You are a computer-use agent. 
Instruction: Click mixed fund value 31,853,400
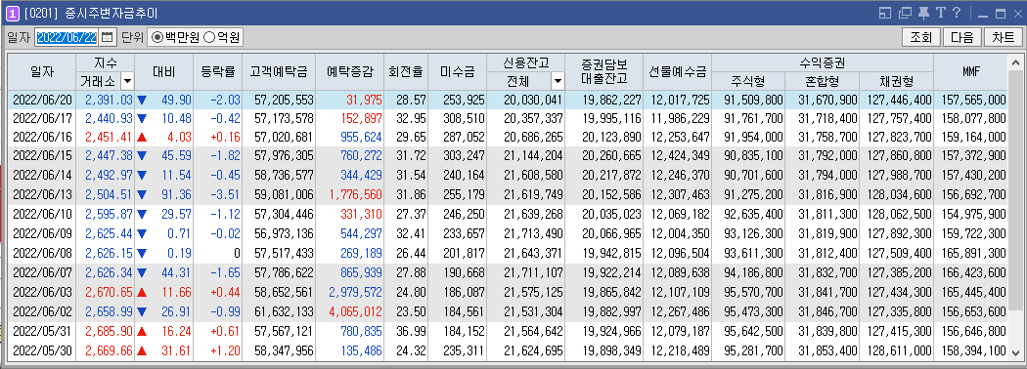point(827,350)
